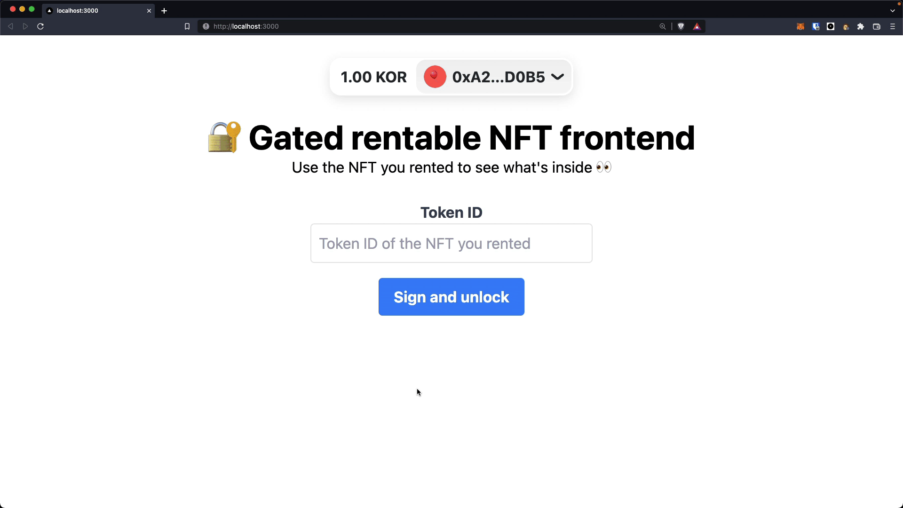Screen dimensions: 903x508
Task: Open the browser hamburger main menu
Action: click(x=893, y=27)
